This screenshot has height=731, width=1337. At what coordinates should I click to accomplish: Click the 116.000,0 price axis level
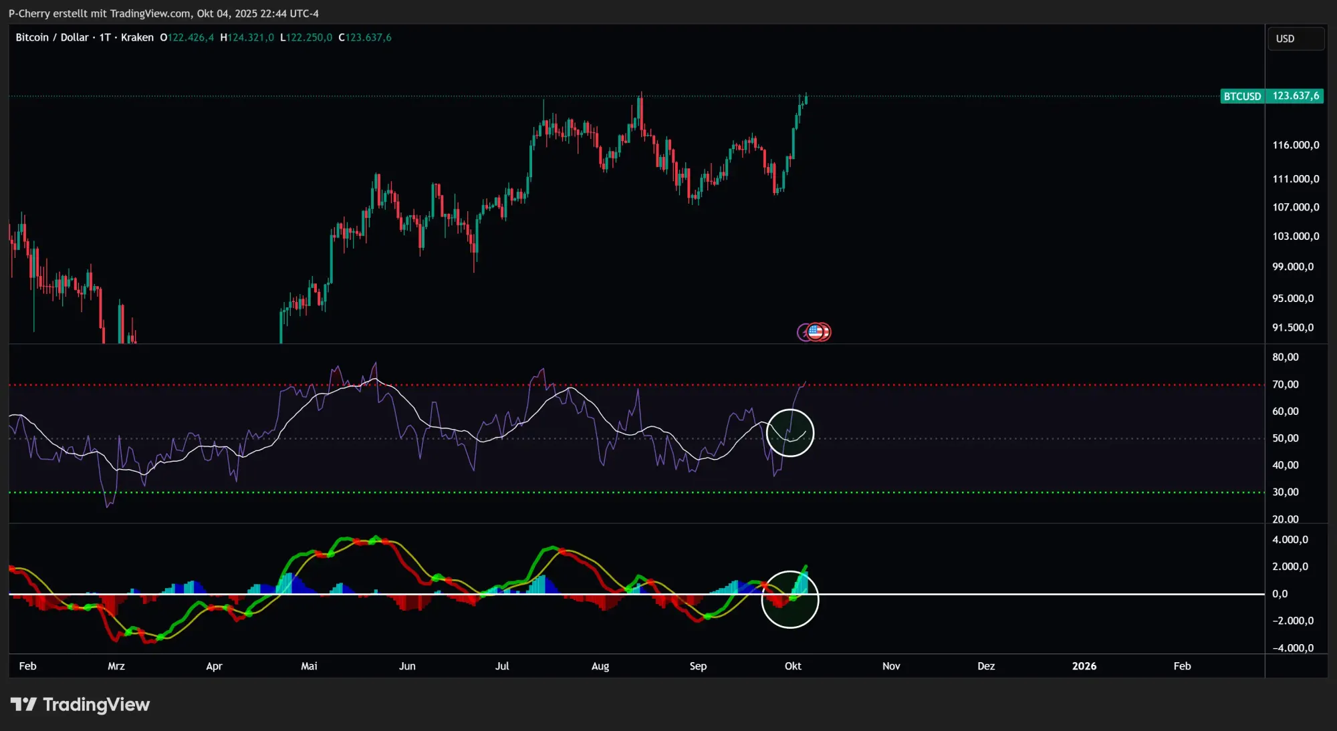(1295, 145)
